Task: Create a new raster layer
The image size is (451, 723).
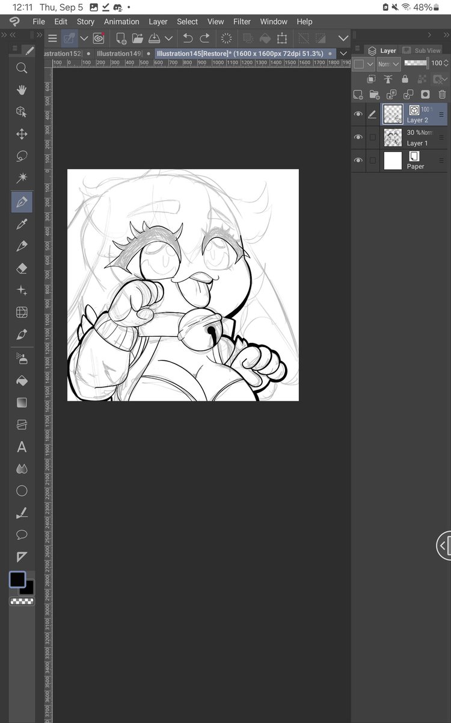Action: pyautogui.click(x=358, y=95)
